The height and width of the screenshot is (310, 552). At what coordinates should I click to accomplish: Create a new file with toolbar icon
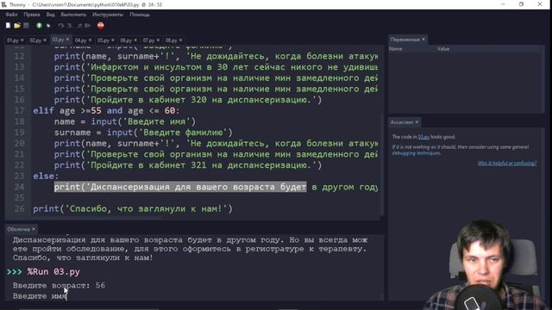click(x=8, y=25)
